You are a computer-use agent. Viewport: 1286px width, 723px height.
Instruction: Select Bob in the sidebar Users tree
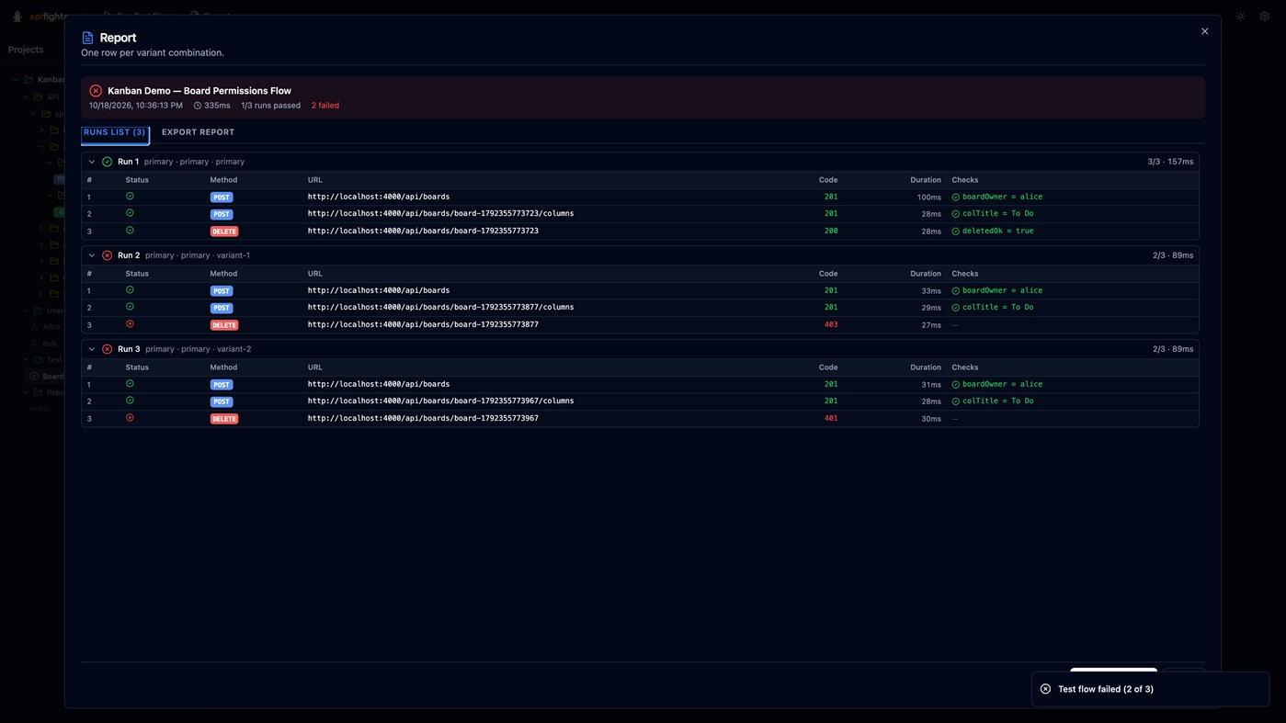coord(49,344)
